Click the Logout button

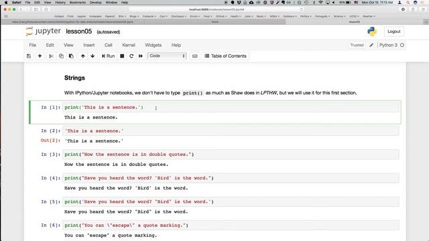tap(393, 31)
